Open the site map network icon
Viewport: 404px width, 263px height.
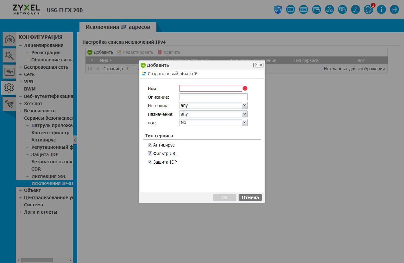coord(330,9)
